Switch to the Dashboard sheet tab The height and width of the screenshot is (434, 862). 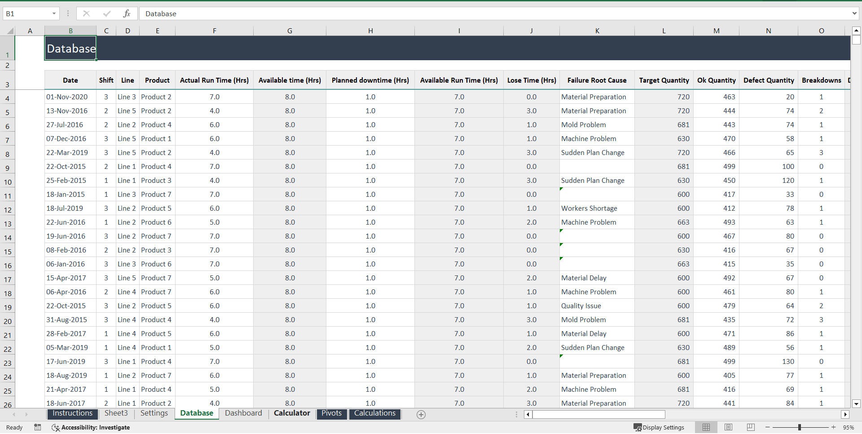tap(243, 413)
